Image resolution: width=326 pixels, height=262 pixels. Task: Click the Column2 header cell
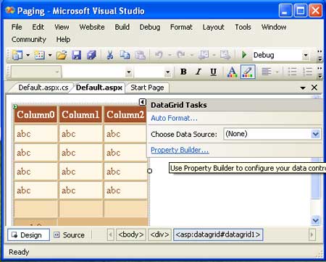125,114
